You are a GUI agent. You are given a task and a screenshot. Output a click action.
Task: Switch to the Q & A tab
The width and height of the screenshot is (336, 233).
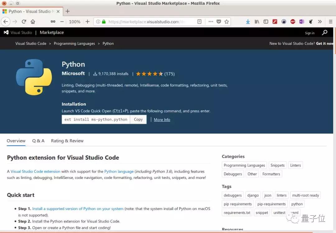pos(38,141)
